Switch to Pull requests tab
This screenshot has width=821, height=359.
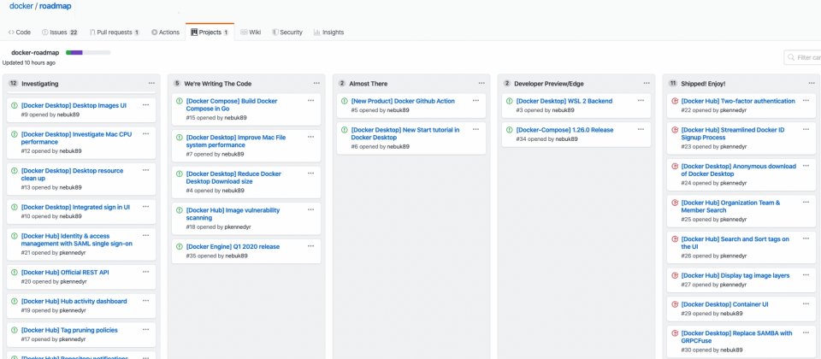[115, 32]
